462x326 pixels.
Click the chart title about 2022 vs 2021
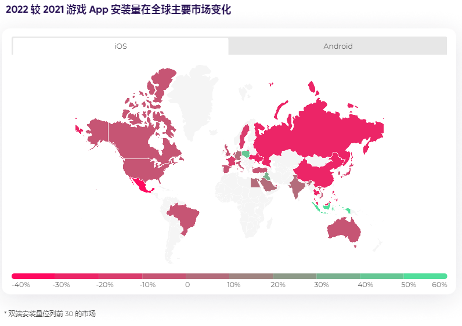tap(118, 10)
